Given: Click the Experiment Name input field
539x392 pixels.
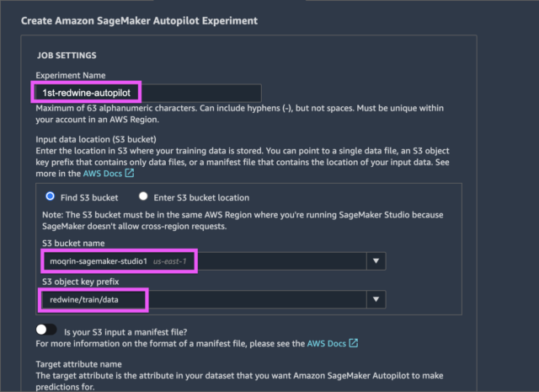Looking at the screenshot, I should (x=148, y=93).
